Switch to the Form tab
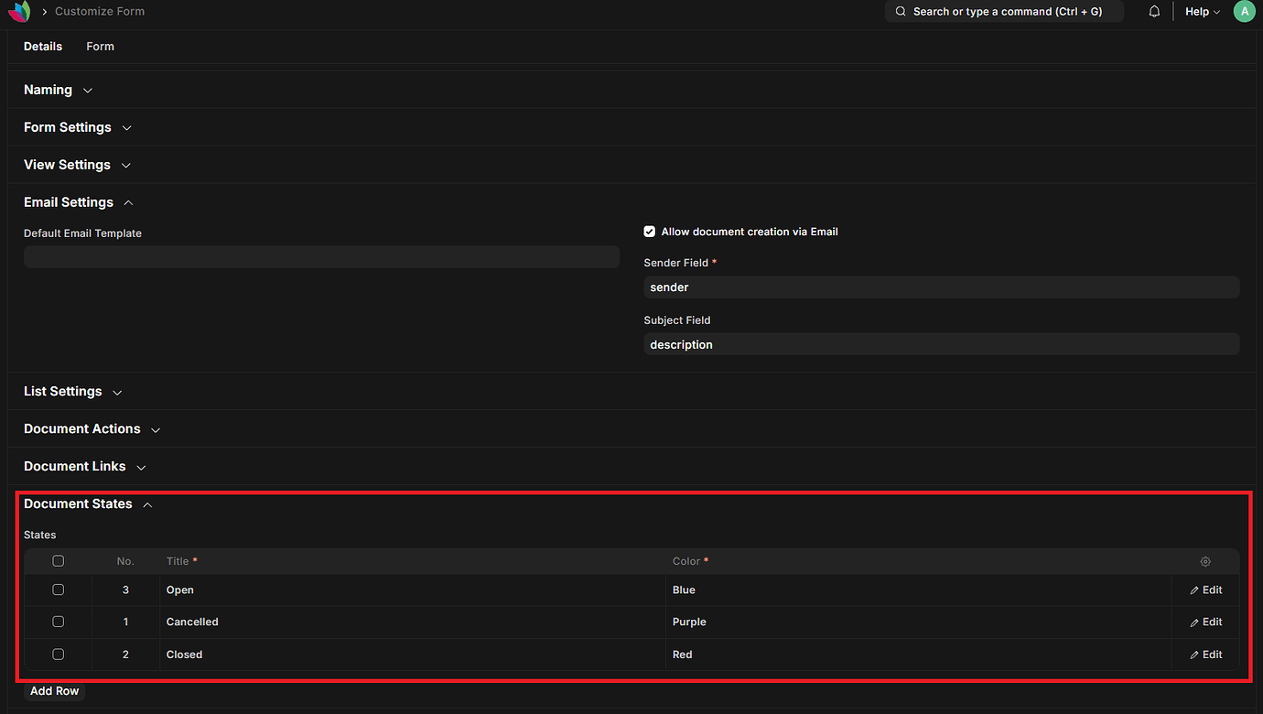Image resolution: width=1263 pixels, height=714 pixels. click(100, 46)
